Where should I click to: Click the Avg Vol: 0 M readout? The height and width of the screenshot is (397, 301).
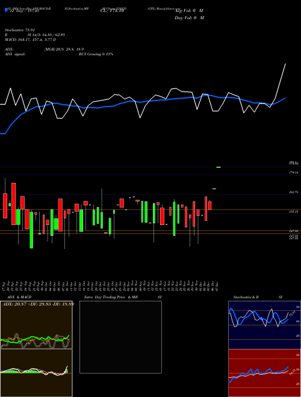(x=189, y=11)
